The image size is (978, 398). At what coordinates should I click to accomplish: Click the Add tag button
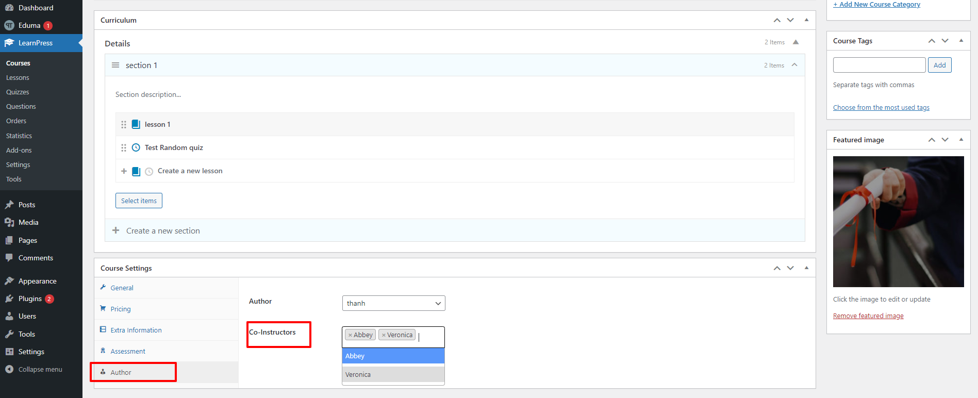[x=939, y=65]
